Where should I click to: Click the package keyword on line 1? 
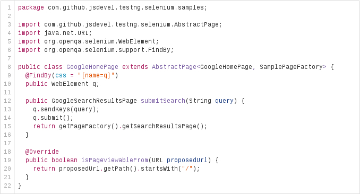coord(31,7)
